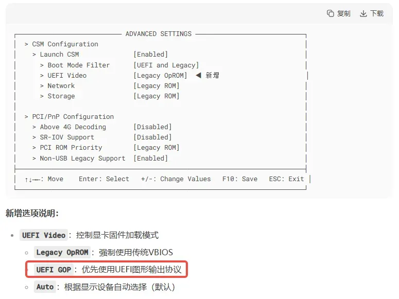399x299 pixels.
Task: Select the Boot Mode Filter value
Action: tap(166, 65)
